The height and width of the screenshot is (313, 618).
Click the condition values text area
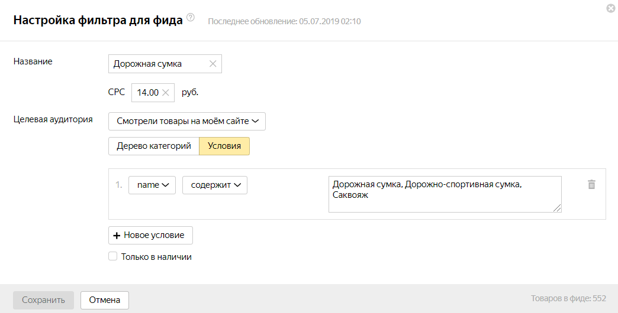click(444, 194)
